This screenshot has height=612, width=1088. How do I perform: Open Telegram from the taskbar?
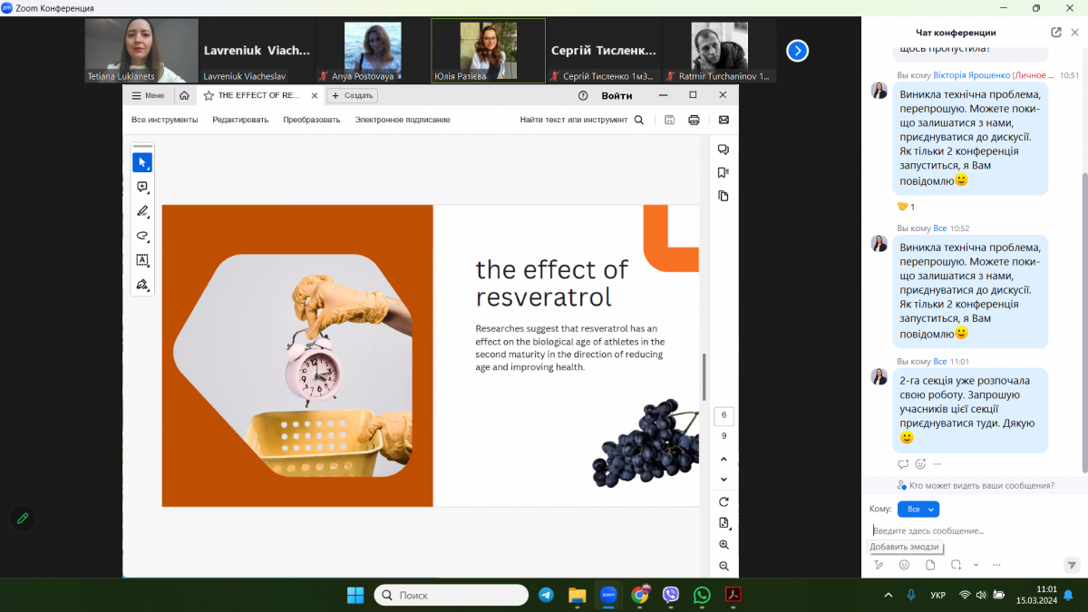[546, 595]
